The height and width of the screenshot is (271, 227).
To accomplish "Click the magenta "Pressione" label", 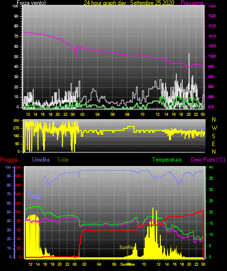I will (192, 3).
